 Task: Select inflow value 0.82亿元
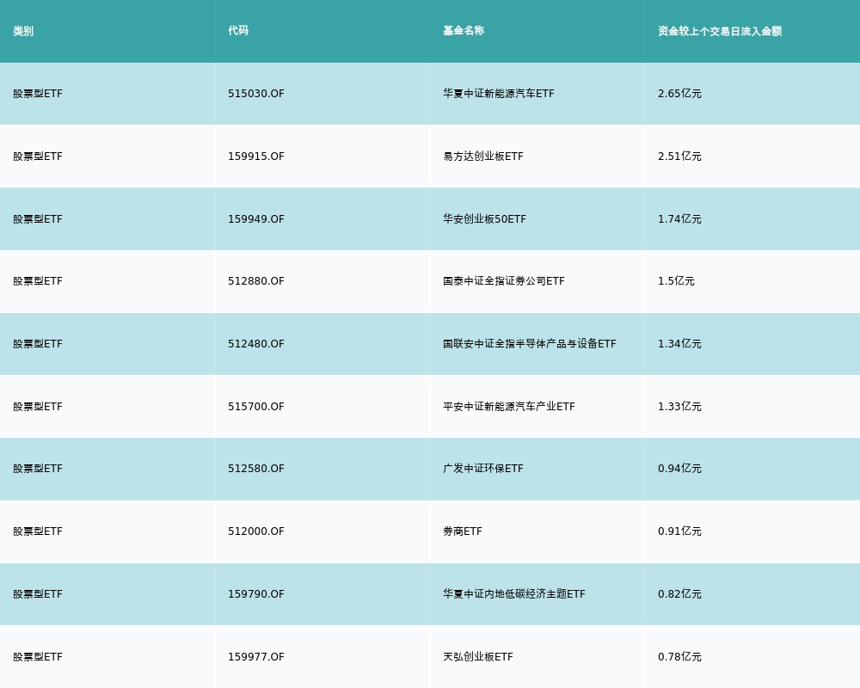[679, 593]
